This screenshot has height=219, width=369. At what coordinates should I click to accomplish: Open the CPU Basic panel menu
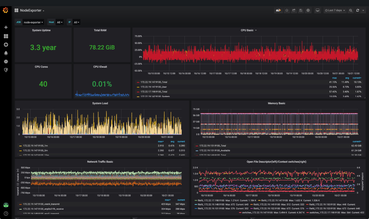(256, 30)
